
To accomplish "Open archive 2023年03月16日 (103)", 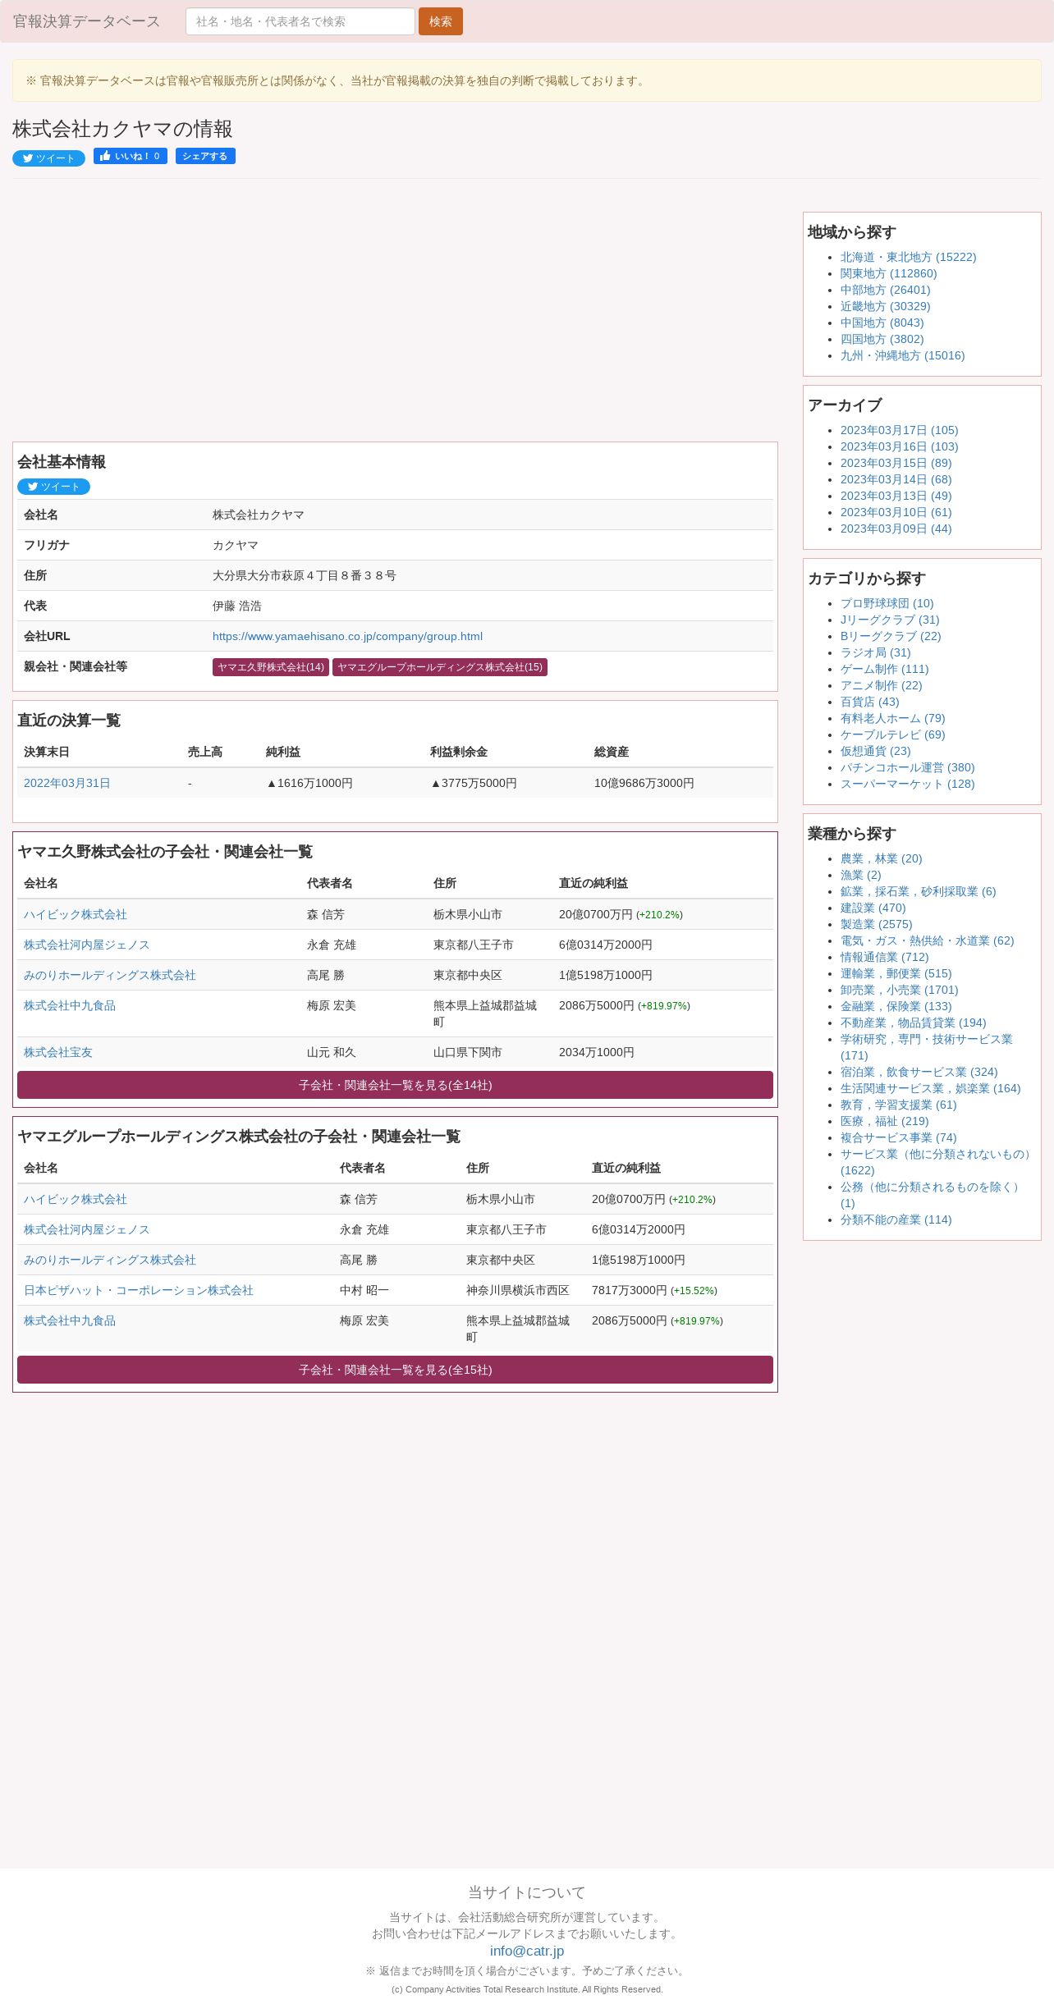I will [899, 446].
